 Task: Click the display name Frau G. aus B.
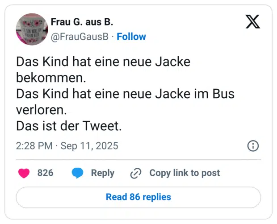(81, 22)
